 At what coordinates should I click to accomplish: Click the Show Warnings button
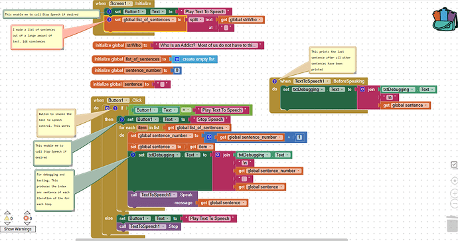tap(18, 229)
